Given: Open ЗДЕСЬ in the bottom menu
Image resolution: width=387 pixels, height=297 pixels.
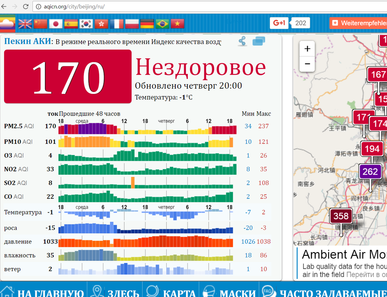Looking at the screenshot, I should [124, 293].
